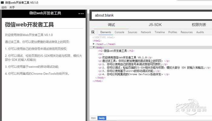Open the Sources panel tab
Viewport: 212px width, 121px height.
133,32
